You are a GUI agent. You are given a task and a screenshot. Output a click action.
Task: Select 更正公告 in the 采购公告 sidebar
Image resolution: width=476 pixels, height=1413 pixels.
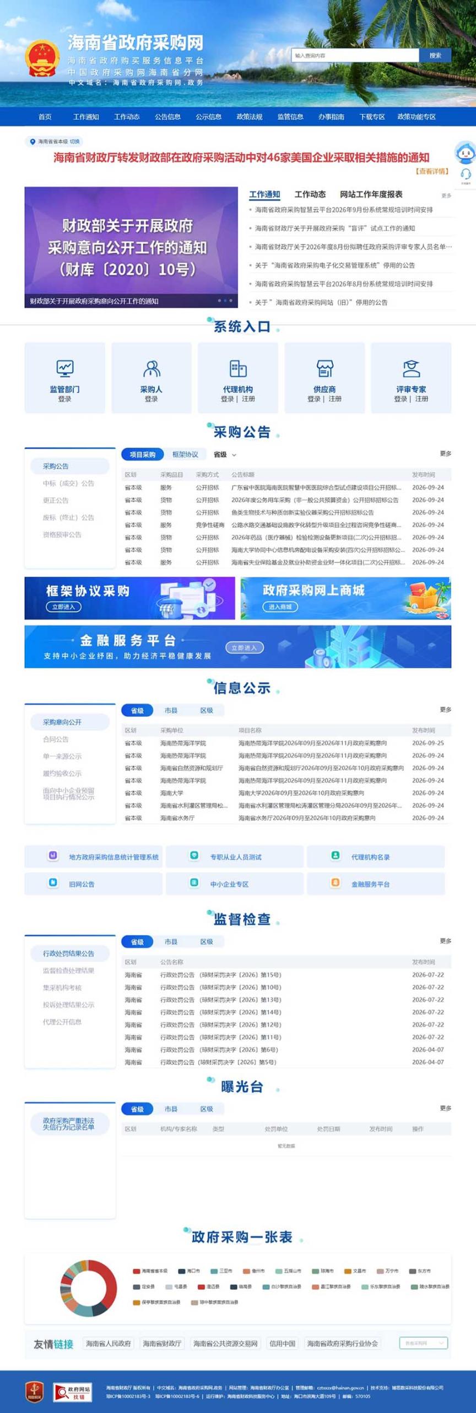click(56, 501)
